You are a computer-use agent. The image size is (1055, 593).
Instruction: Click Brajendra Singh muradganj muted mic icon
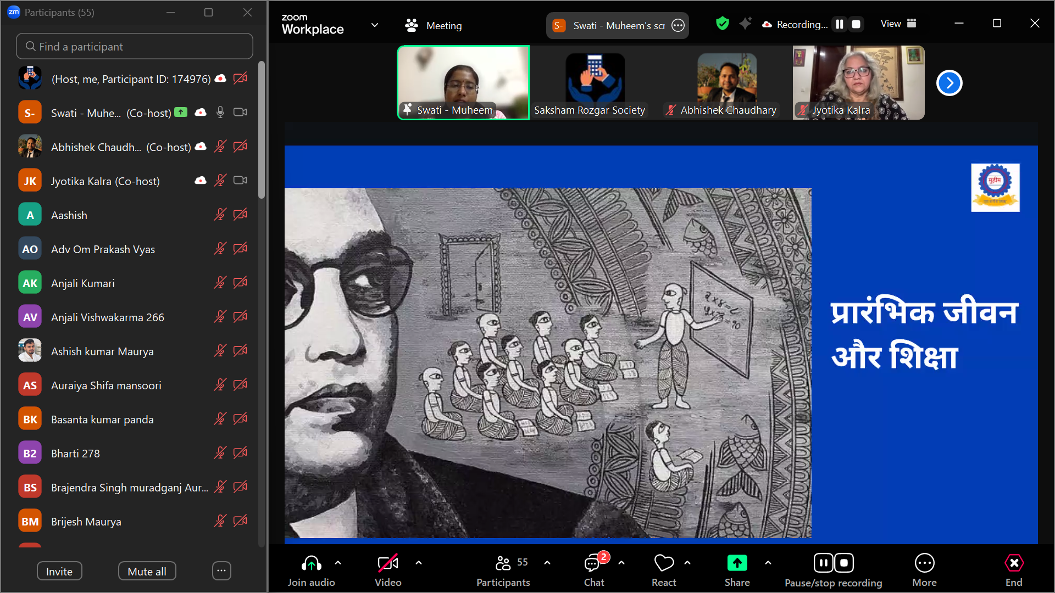(220, 487)
